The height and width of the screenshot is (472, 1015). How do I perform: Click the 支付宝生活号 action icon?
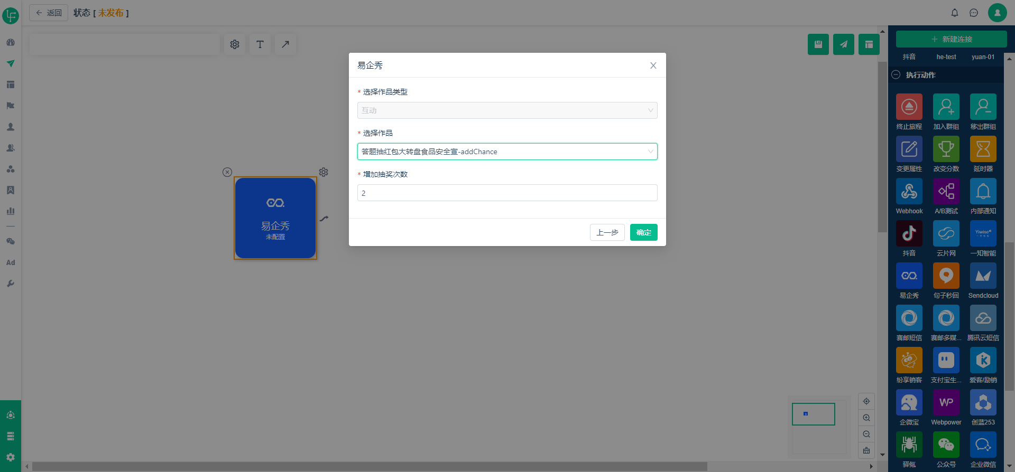(x=946, y=360)
